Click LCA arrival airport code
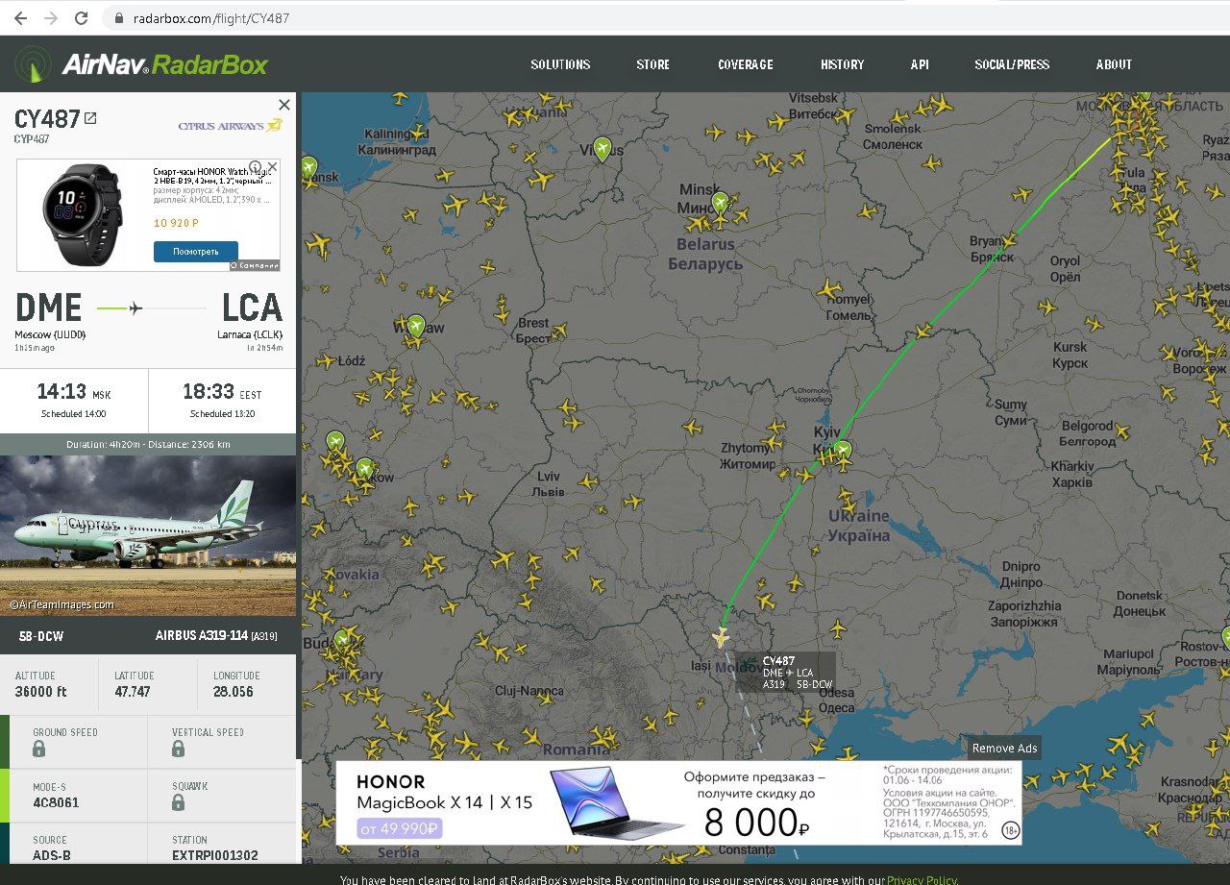 (252, 307)
